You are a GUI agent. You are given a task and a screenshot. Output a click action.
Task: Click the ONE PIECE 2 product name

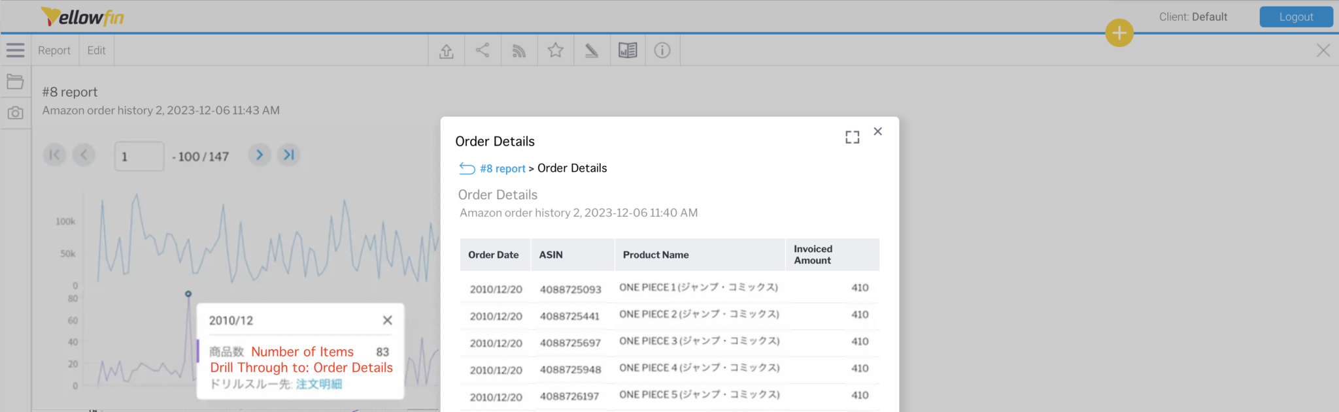point(699,314)
